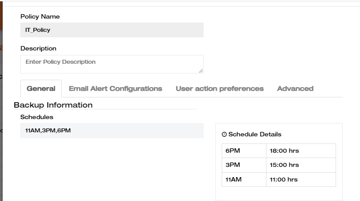Switch to Email Alert Configurations tab
Viewport: 360px width, 201px height.
115,89
